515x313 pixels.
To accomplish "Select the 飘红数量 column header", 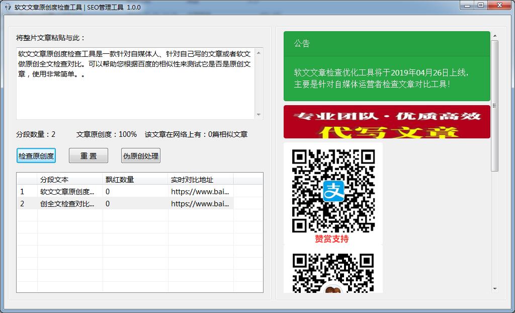I will pyautogui.click(x=135, y=180).
